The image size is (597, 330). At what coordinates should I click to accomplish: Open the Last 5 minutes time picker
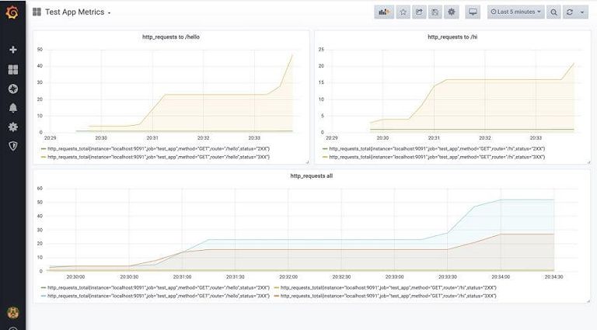tap(516, 12)
